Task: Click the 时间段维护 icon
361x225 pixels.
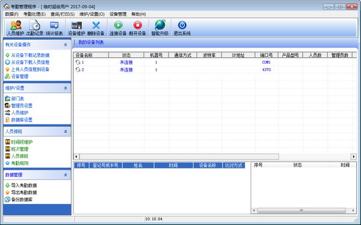Action: click(8, 142)
